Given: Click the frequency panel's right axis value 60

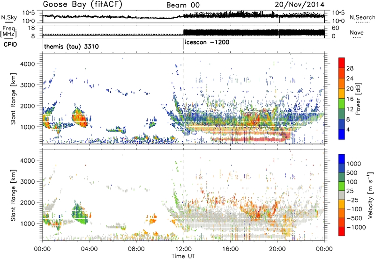Looking at the screenshot, I should pyautogui.click(x=336, y=28).
